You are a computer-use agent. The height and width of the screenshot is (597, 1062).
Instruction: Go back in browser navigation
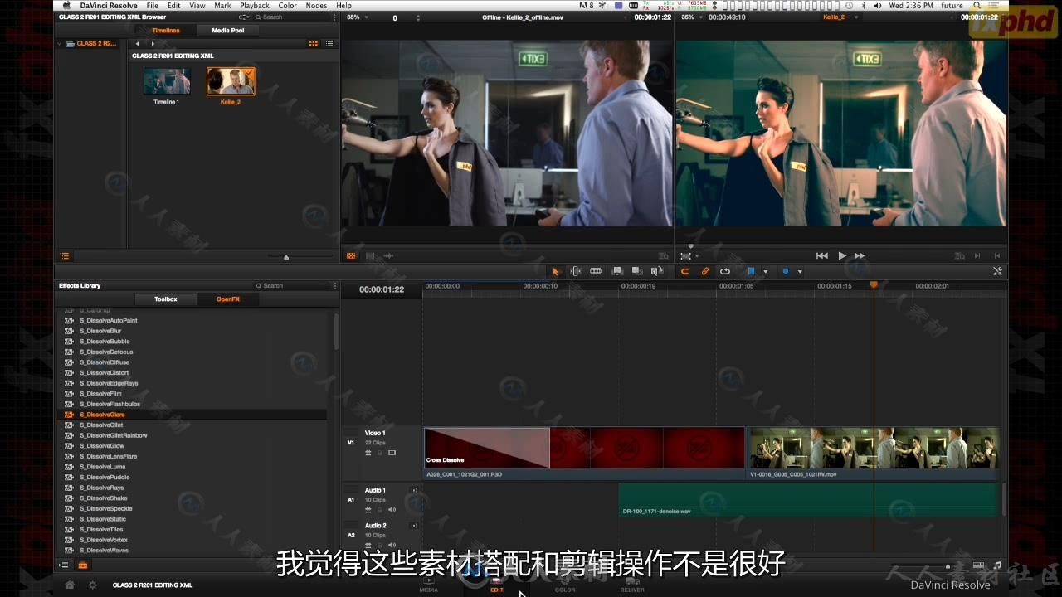point(137,44)
